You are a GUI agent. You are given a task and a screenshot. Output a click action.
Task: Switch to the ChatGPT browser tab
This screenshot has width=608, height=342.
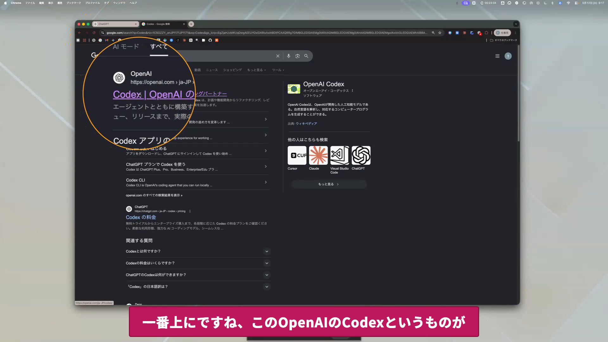116,24
